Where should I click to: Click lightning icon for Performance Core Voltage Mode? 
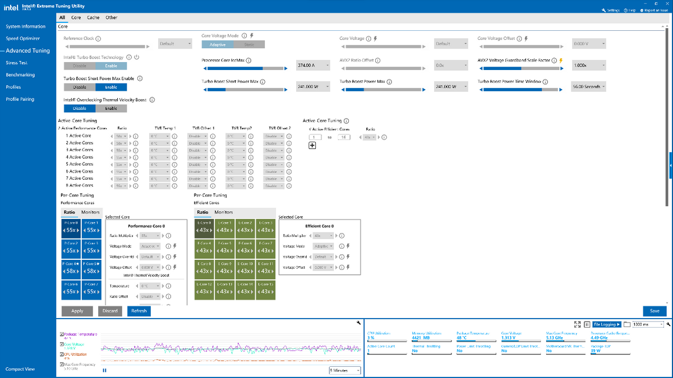tap(174, 246)
